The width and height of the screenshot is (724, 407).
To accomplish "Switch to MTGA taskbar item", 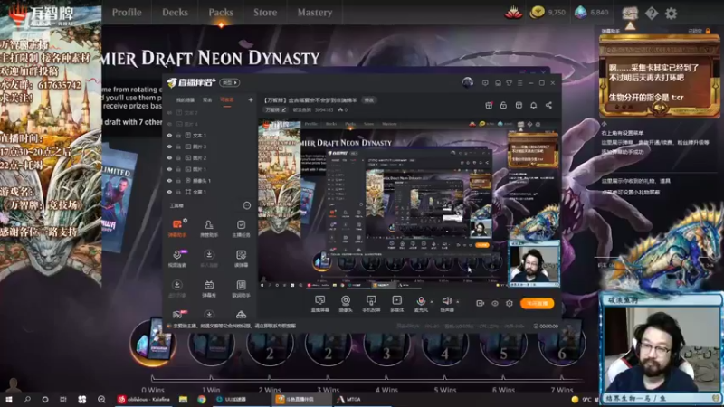I will click(x=349, y=399).
